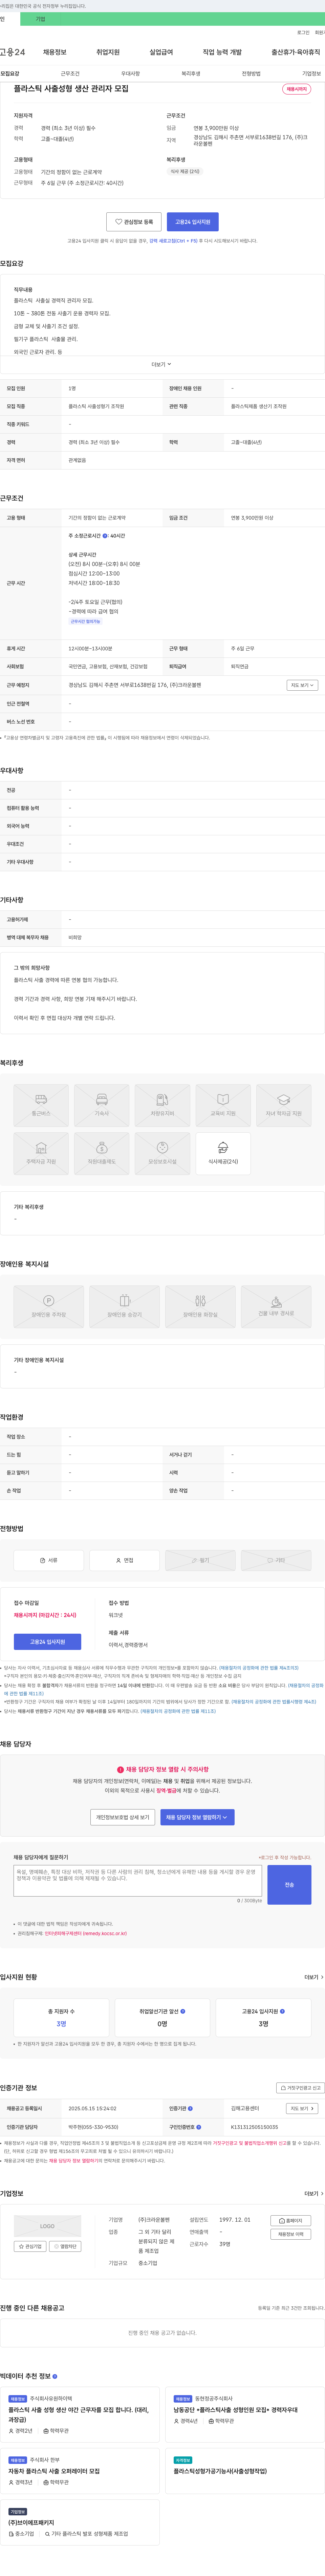
Task: Click 채용정보 더보기 button in 기업정보
Action: (x=291, y=2234)
